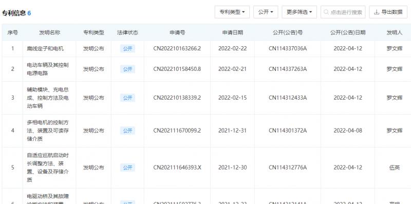The height and width of the screenshot is (204, 411).
Task: Click the search magnifier icon
Action: pyautogui.click(x=326, y=12)
